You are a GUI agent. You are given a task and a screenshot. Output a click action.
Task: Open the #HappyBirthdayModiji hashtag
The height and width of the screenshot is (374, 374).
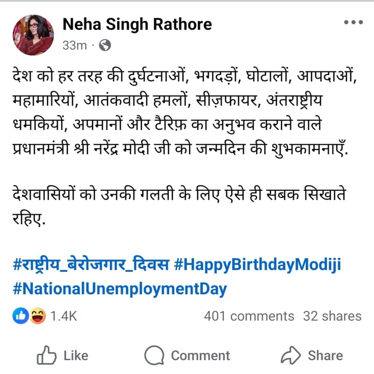(x=257, y=264)
